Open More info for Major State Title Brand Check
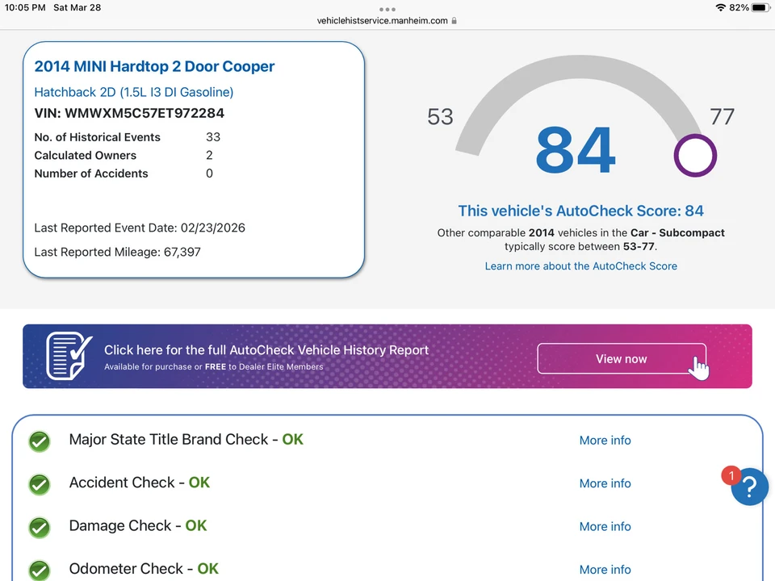The image size is (775, 581). pos(605,441)
